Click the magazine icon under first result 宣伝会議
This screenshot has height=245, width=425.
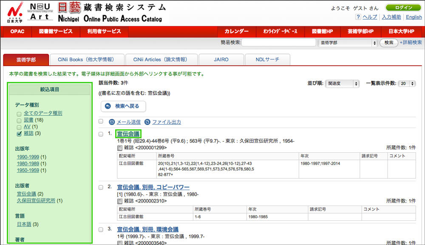(x=120, y=148)
